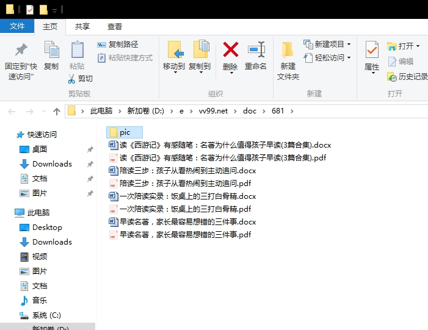Open the recent locations dropdown chevron
The image size is (428, 330).
tap(44, 111)
